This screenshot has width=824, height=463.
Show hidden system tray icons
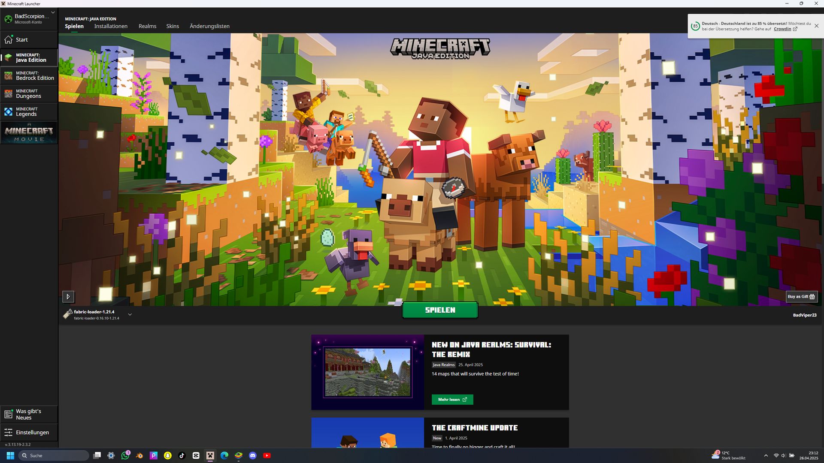[766, 456]
